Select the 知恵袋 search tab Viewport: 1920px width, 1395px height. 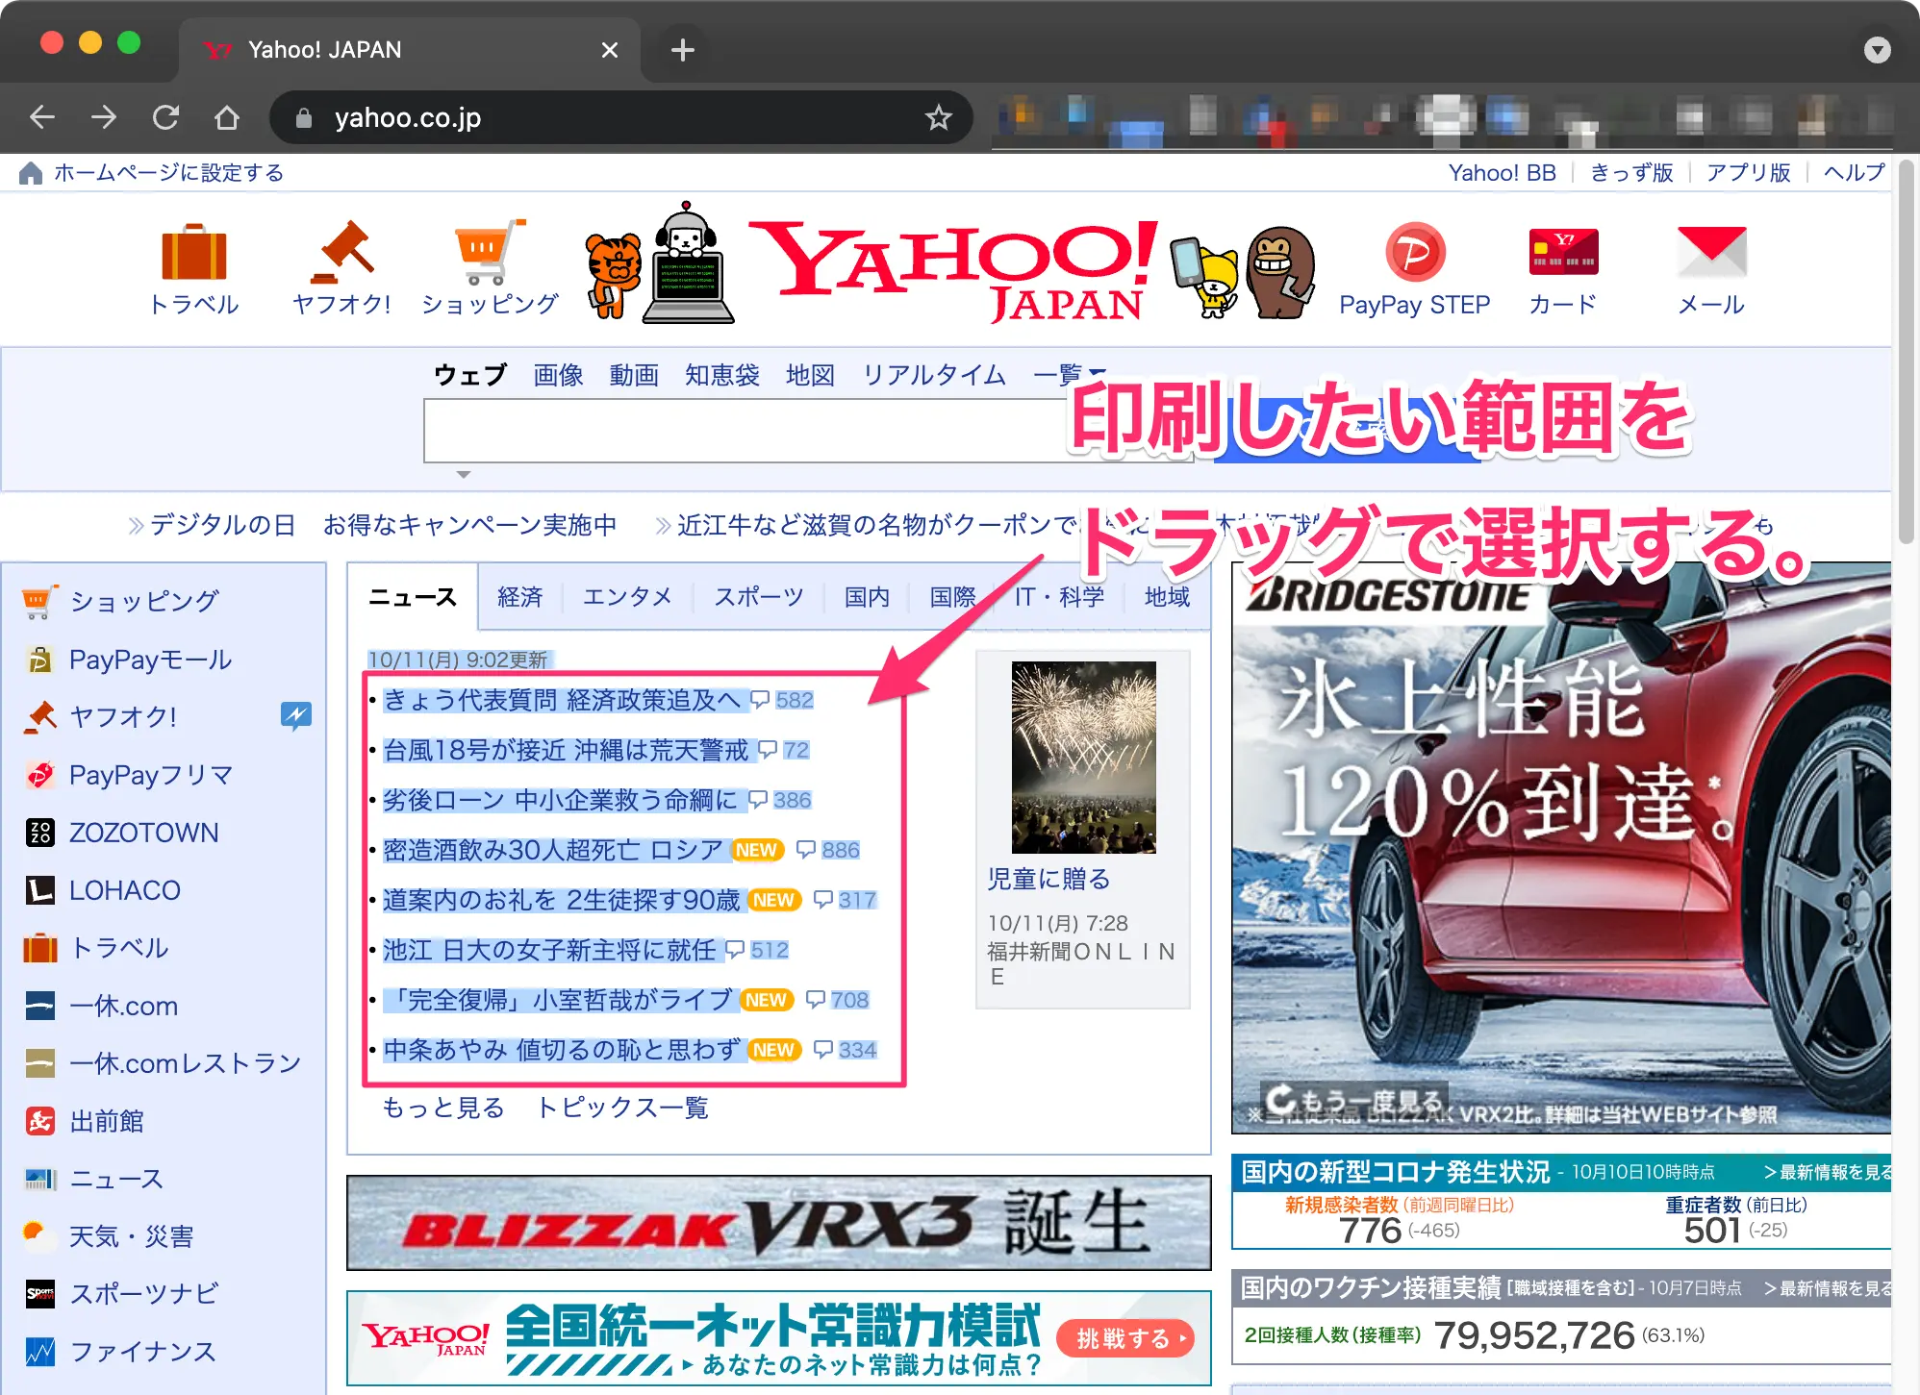point(722,375)
